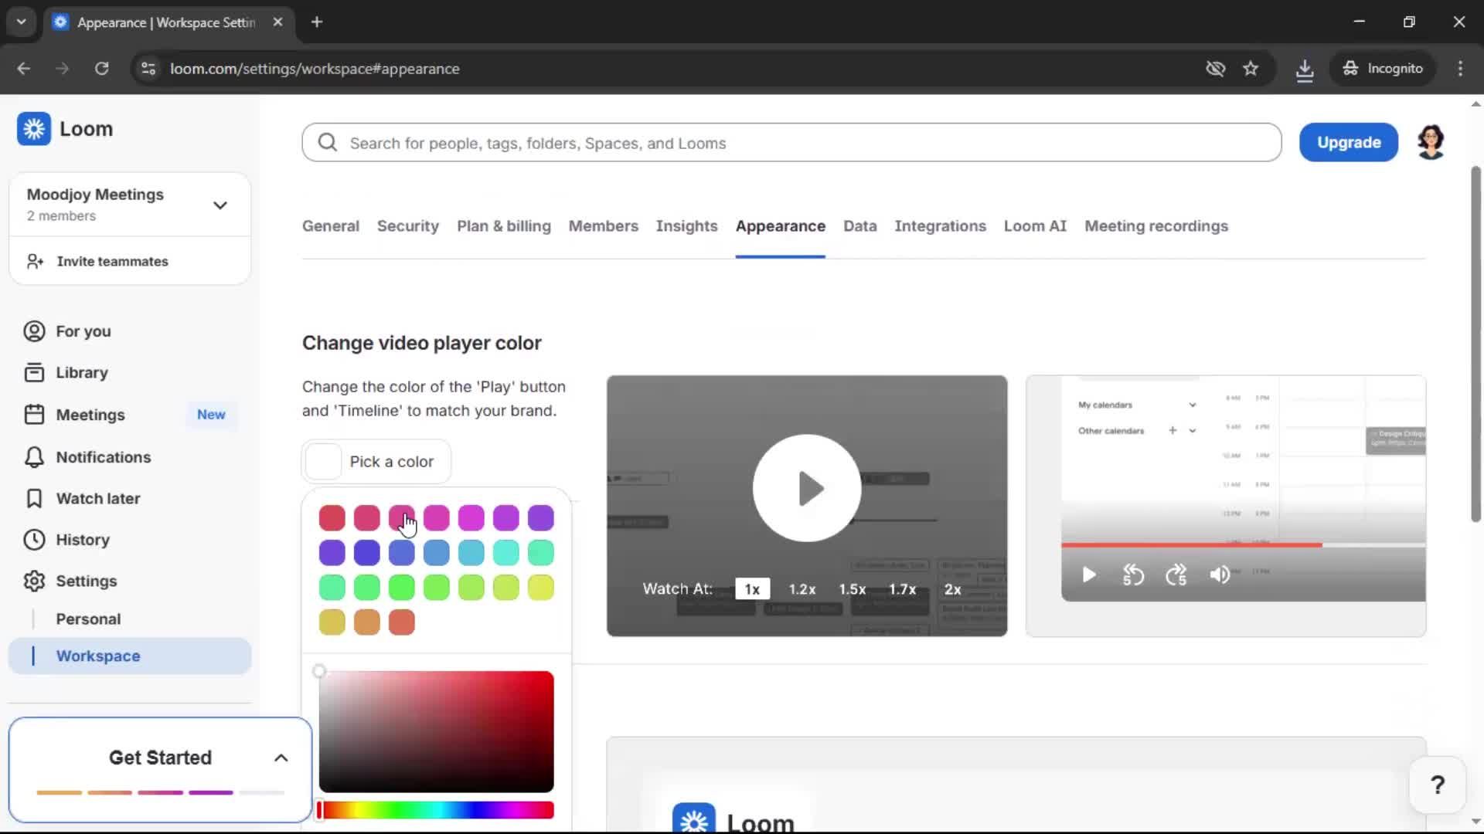Open the browser tab search dropdown
This screenshot has height=834, width=1484.
pos(21,22)
